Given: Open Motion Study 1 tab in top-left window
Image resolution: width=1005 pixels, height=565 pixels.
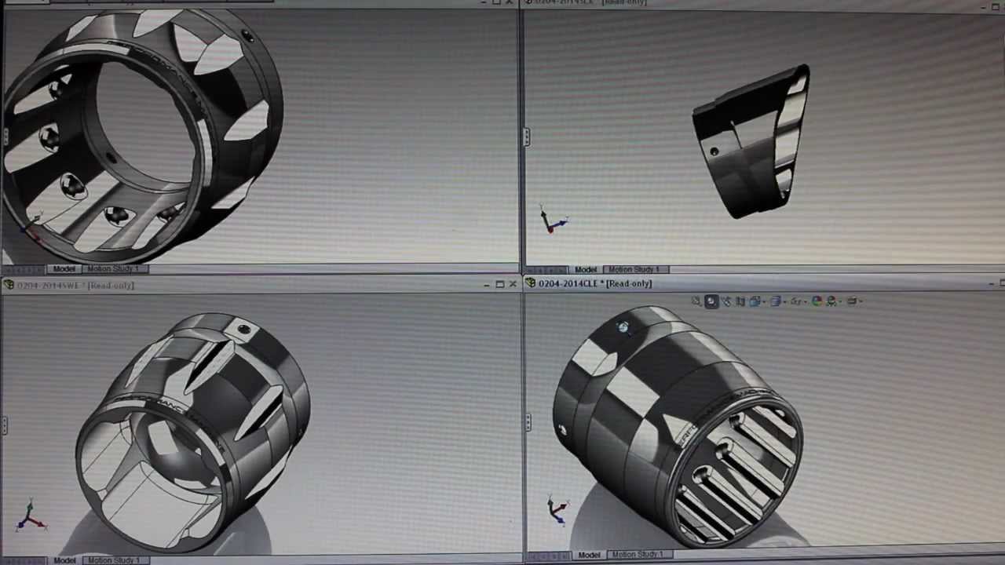Looking at the screenshot, I should [x=114, y=268].
